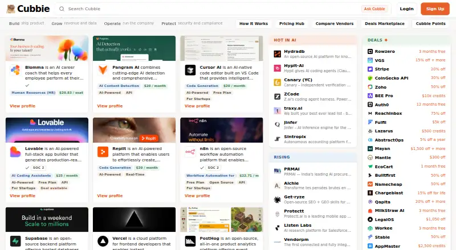Open the Lovable banner thumbnail

click(47, 130)
